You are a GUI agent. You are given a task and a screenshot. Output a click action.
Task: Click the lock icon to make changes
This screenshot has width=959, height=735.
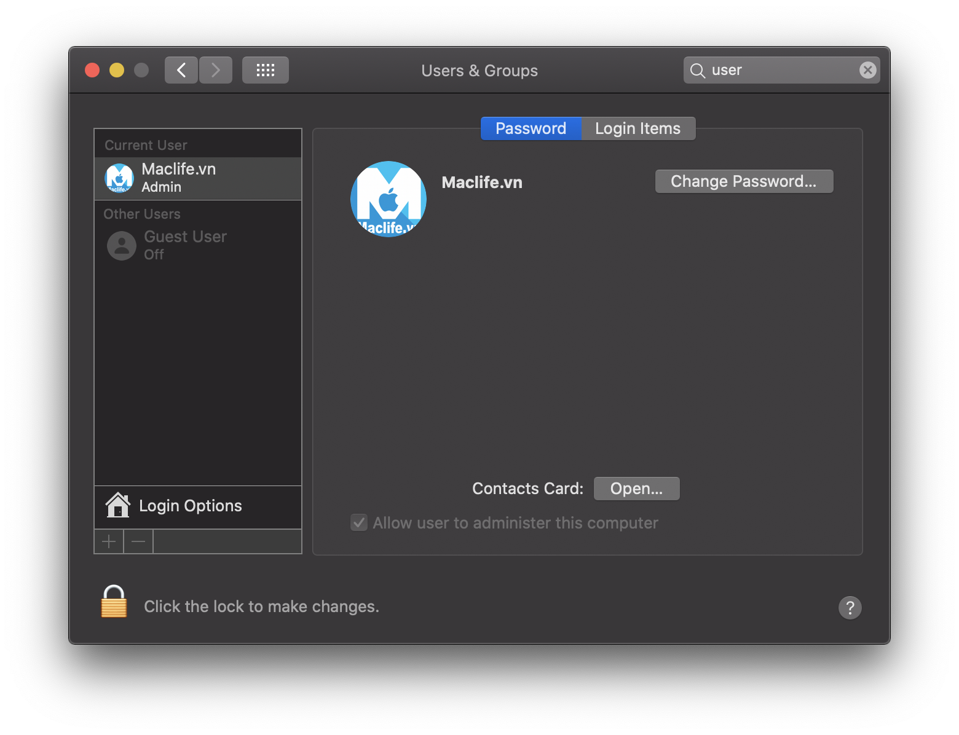[114, 602]
